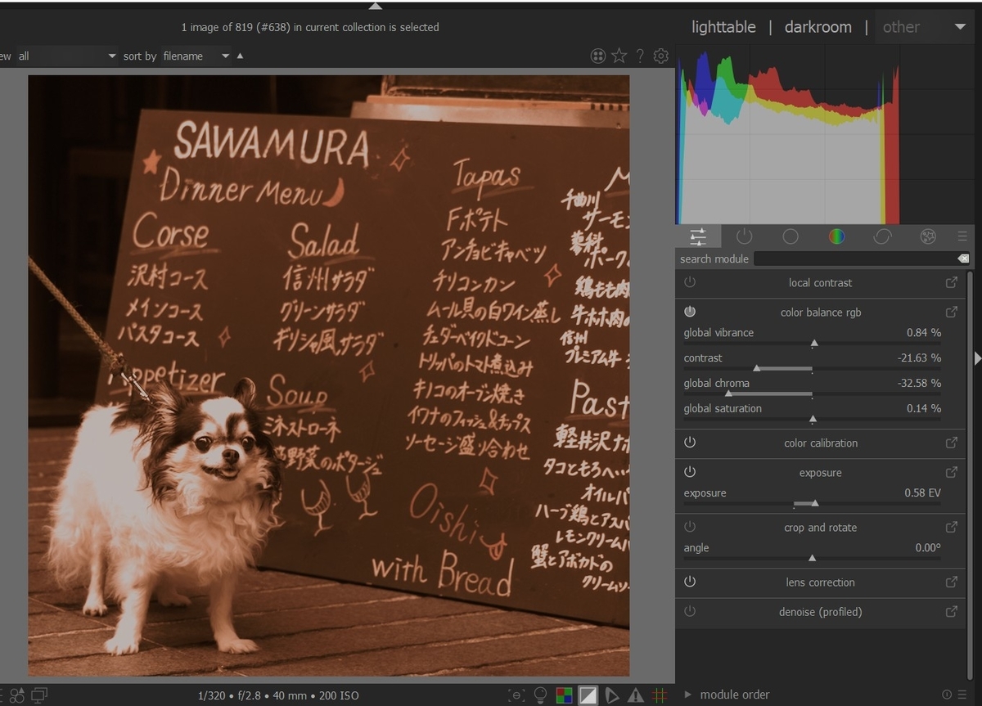Open denoise (profiled) instance icon
Viewport: 982px width, 706px height.
952,611
